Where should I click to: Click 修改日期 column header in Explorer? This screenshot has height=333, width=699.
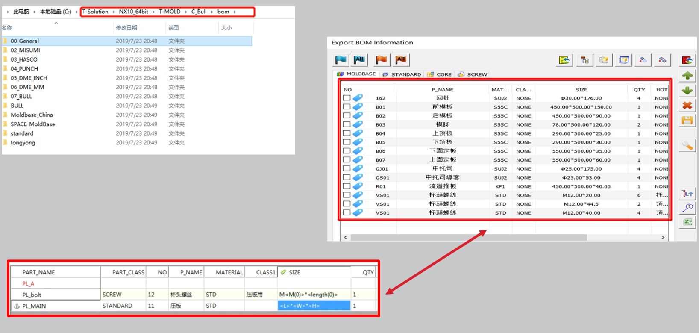coord(139,28)
